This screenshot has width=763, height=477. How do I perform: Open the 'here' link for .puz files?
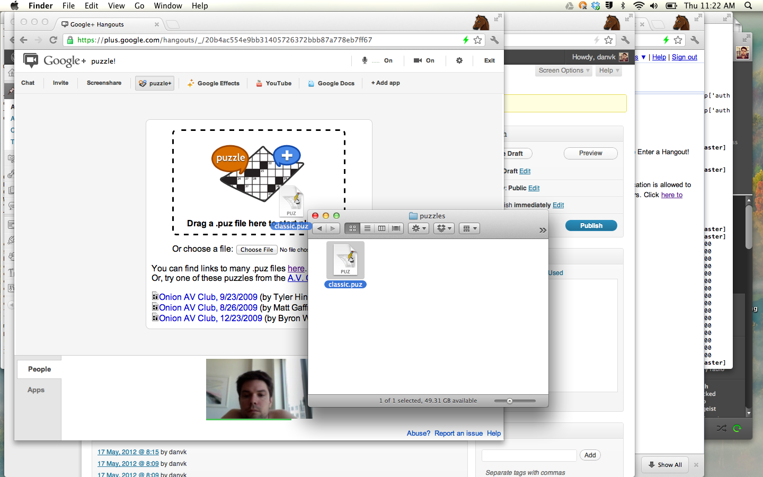(x=296, y=268)
